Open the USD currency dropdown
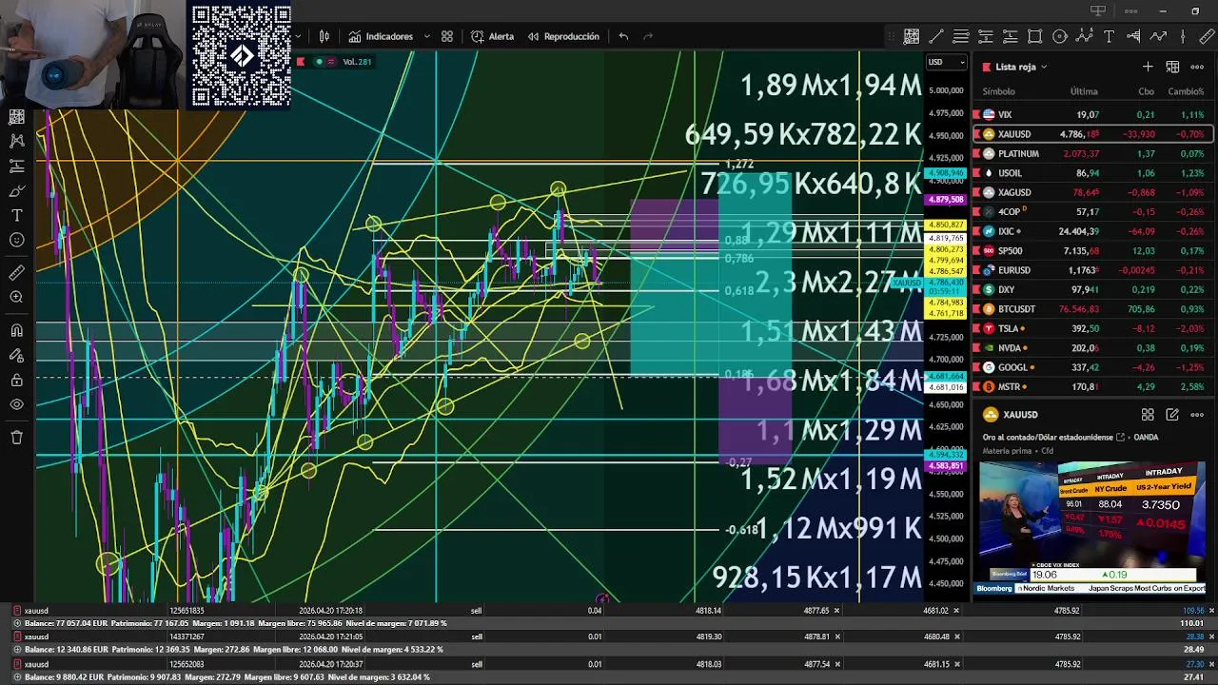Image resolution: width=1218 pixels, height=685 pixels. coord(947,63)
